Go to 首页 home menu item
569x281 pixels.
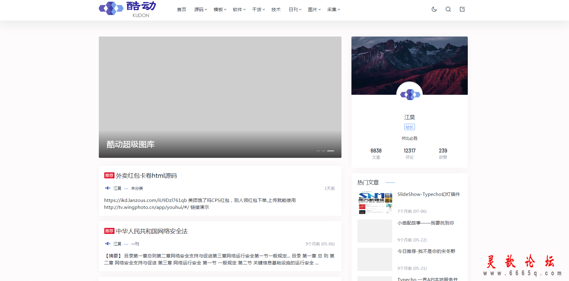[182, 10]
